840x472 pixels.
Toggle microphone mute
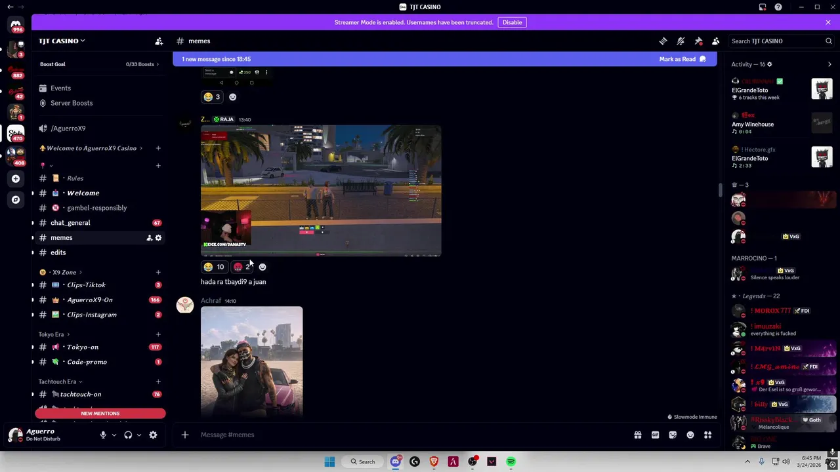pyautogui.click(x=103, y=435)
